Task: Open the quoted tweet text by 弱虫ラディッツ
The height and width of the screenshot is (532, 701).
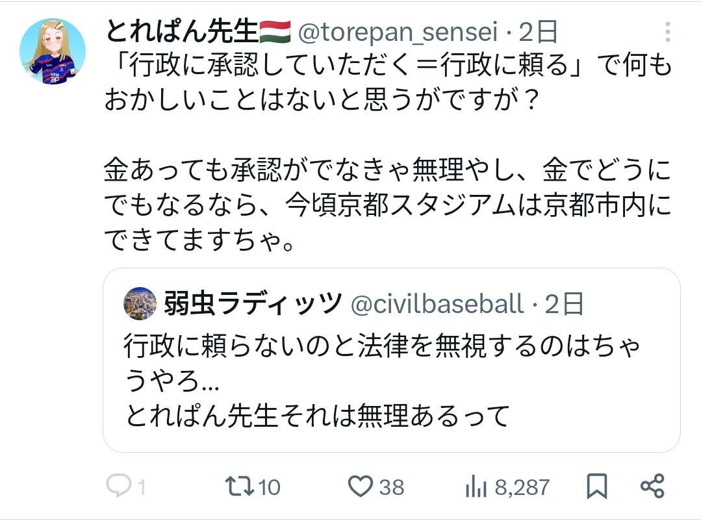Action: (383, 379)
